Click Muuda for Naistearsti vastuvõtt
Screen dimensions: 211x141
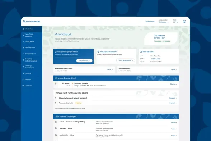(173, 84)
